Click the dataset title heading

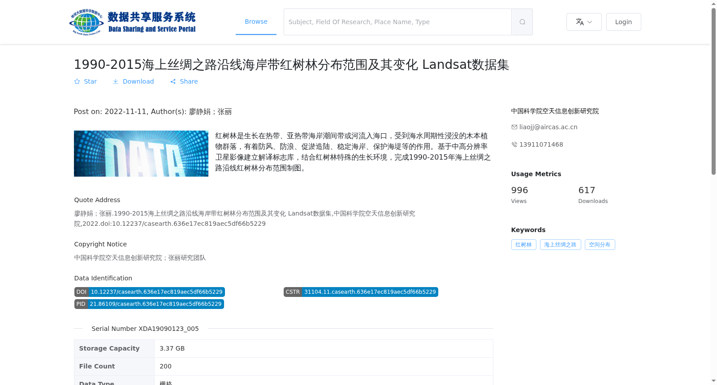click(291, 64)
